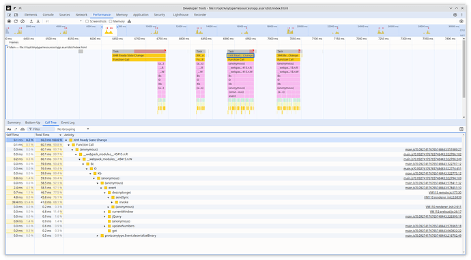Load a profile with upload icon
Viewport: 471px width, 260px height.
pos(31,21)
